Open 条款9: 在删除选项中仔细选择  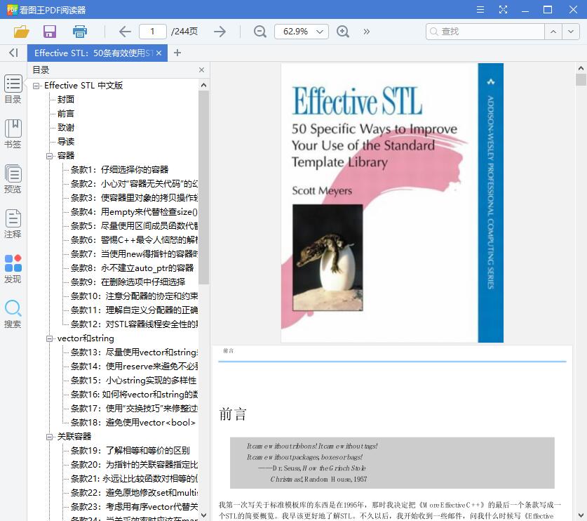click(128, 282)
